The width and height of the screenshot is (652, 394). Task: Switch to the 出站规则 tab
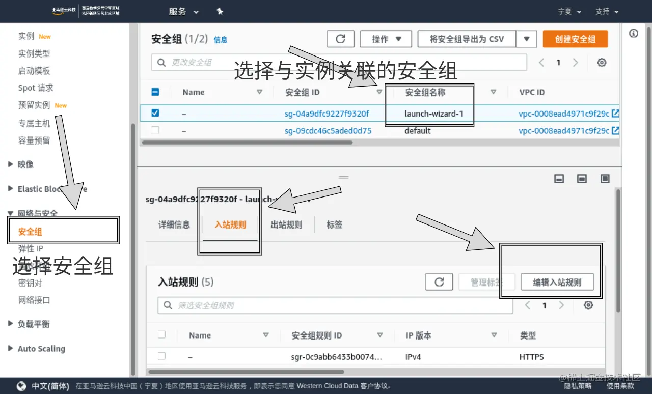click(286, 224)
